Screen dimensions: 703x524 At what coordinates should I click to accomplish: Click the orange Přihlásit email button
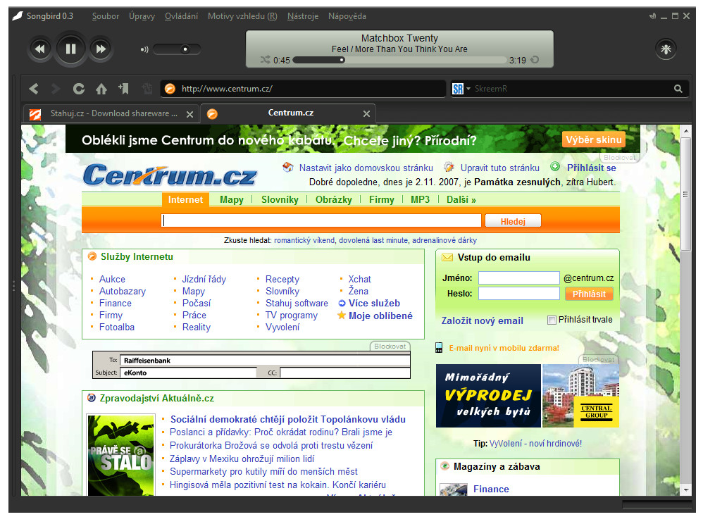(589, 294)
